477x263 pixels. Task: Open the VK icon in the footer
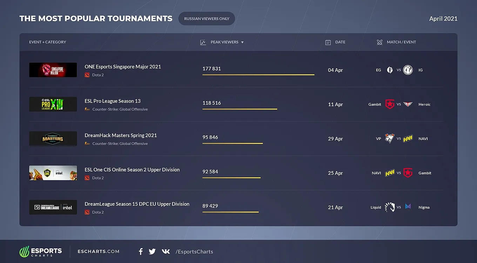[x=166, y=251]
